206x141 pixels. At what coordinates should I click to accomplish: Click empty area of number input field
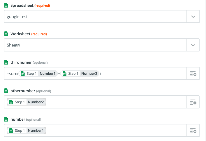tap(116, 131)
